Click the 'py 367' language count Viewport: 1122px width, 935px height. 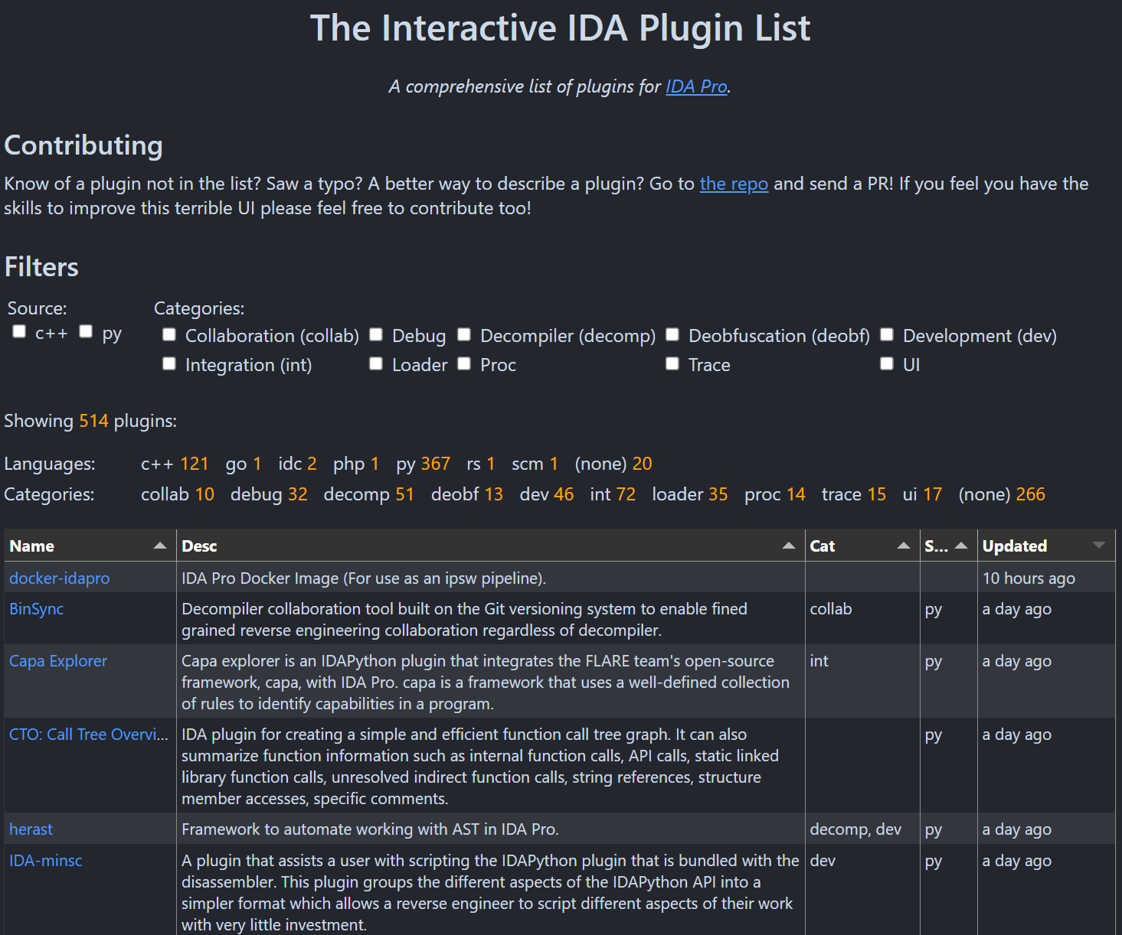pyautogui.click(x=423, y=464)
